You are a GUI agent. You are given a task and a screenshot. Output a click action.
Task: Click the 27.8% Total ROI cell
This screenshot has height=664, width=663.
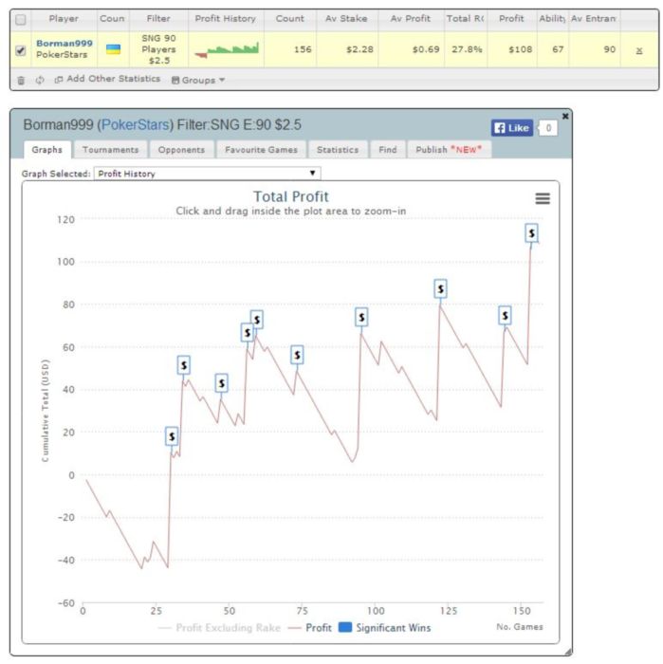click(467, 49)
